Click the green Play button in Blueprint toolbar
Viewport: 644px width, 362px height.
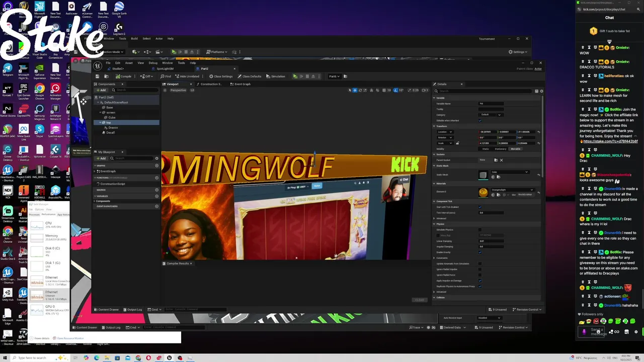pos(295,76)
